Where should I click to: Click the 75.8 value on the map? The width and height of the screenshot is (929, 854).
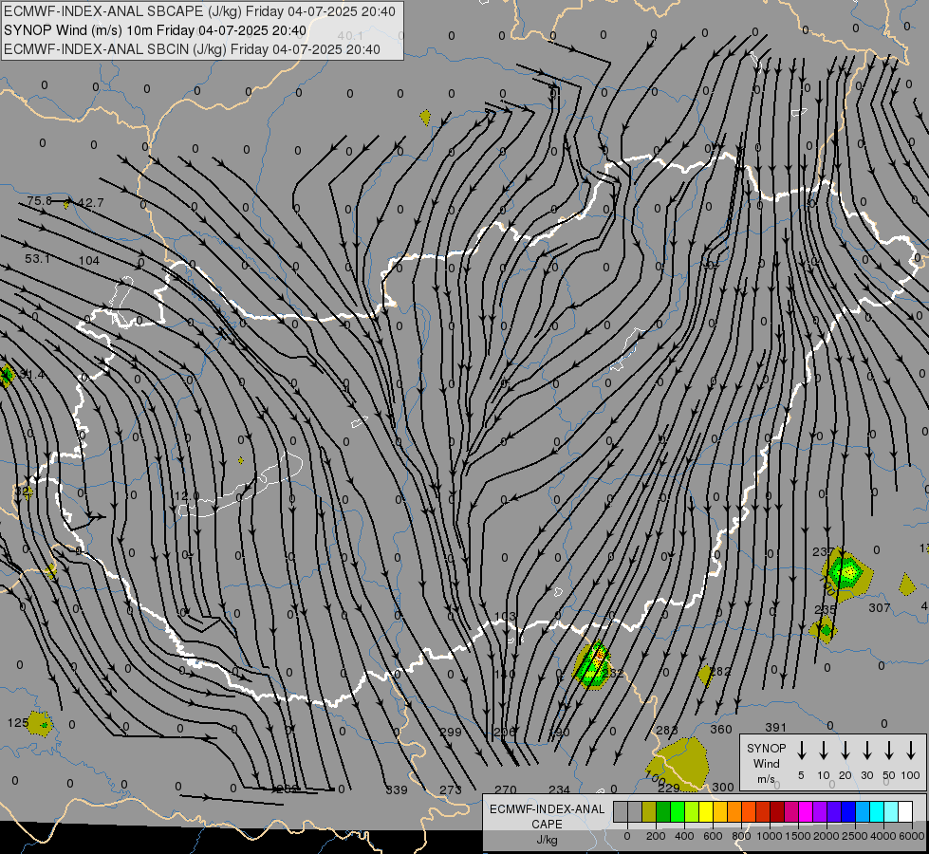pos(39,201)
